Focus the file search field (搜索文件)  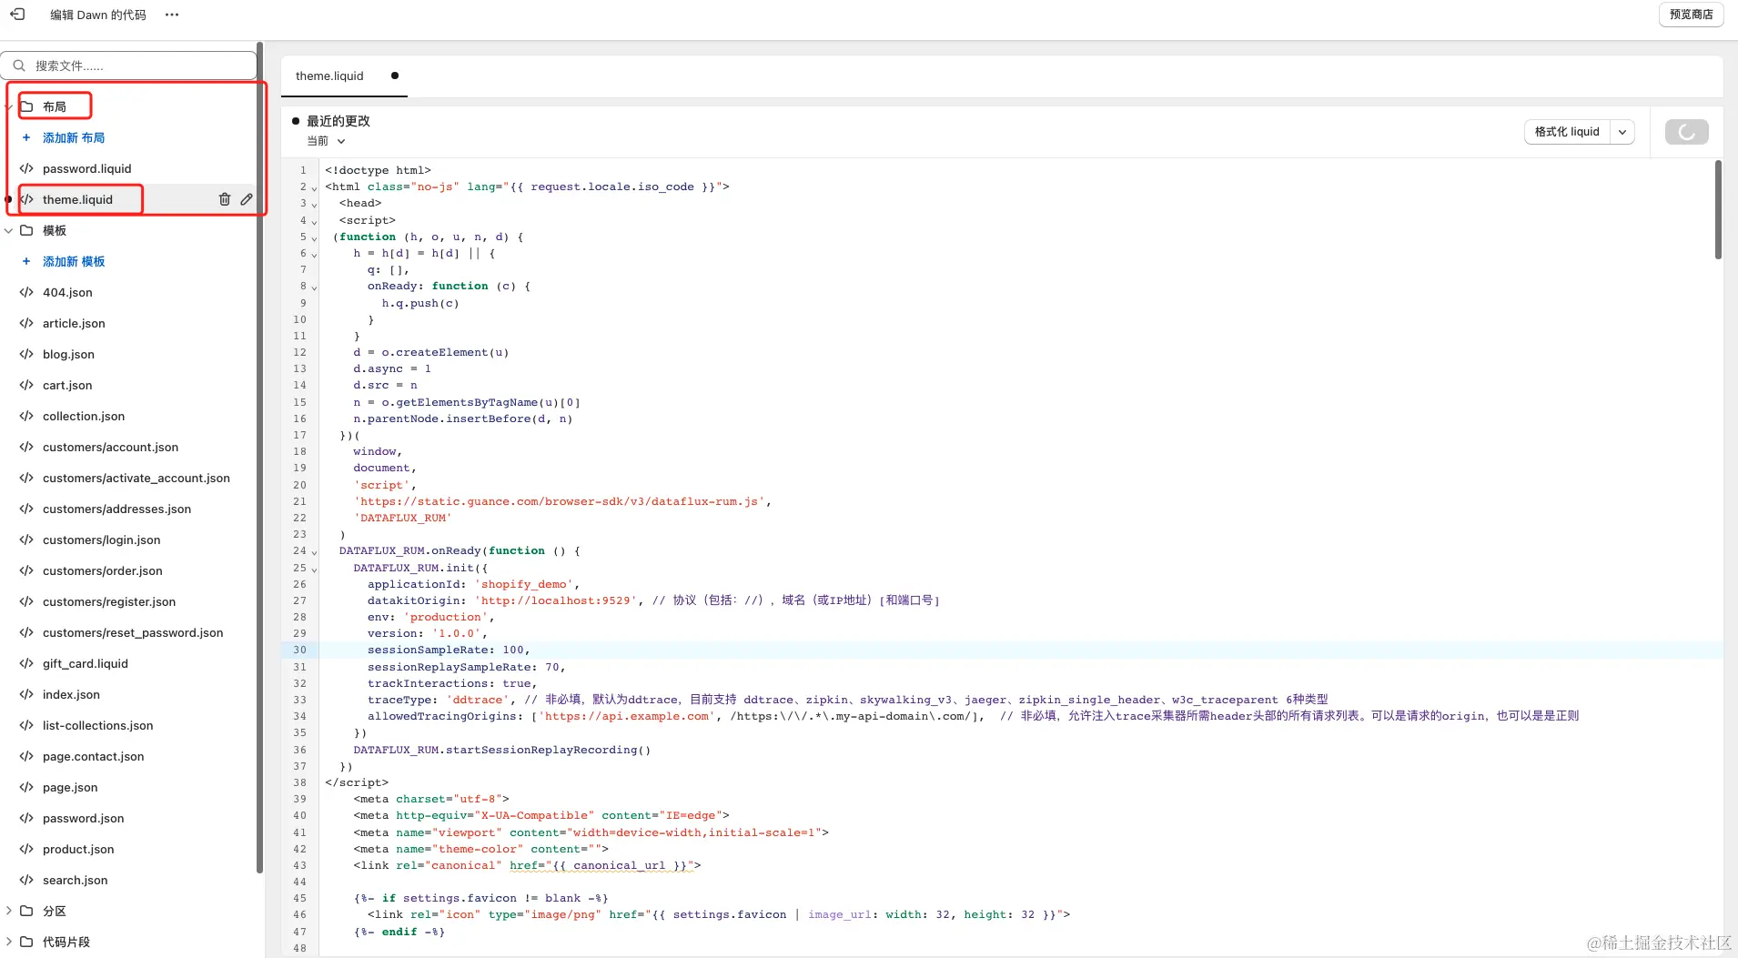[129, 66]
